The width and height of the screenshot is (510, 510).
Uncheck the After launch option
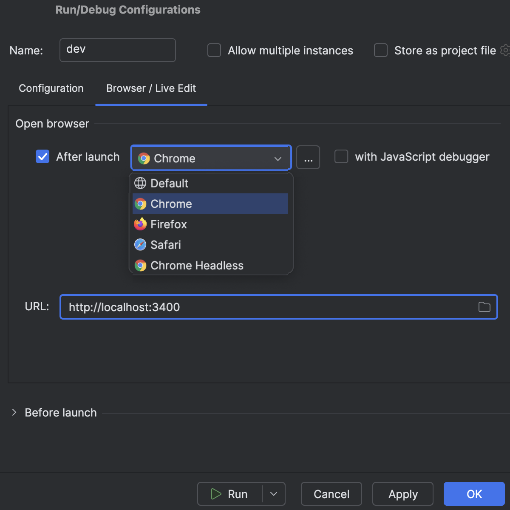[x=42, y=156]
